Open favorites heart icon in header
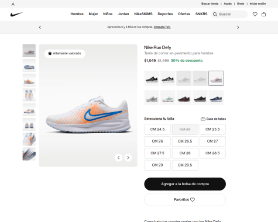 point(255,14)
